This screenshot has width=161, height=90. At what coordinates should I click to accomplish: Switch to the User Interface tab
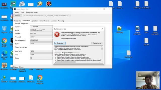[26, 20]
